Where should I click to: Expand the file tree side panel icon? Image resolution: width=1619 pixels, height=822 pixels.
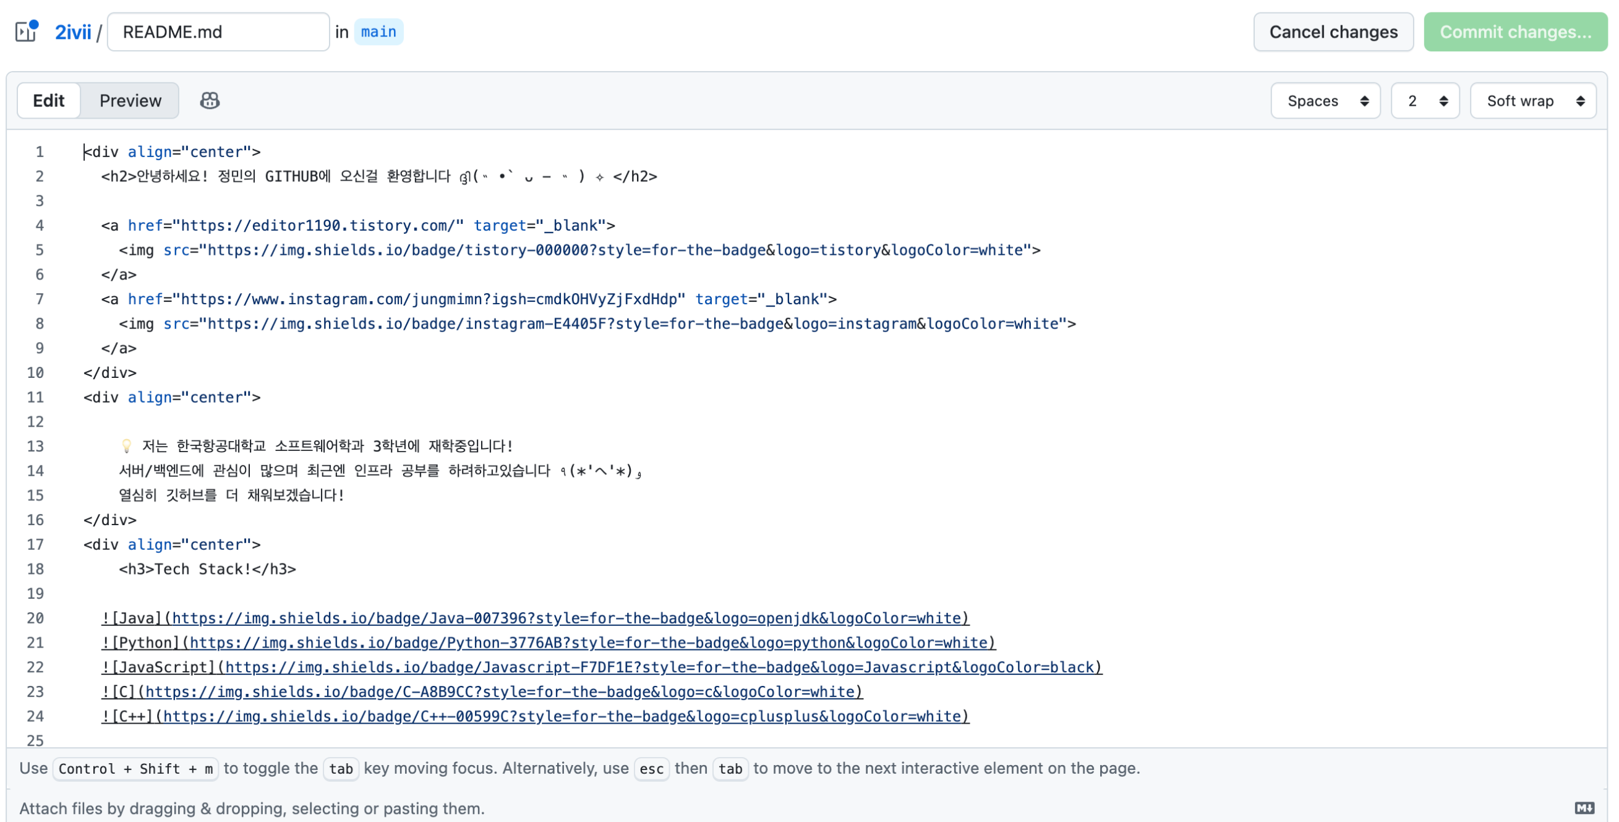pyautogui.click(x=26, y=32)
